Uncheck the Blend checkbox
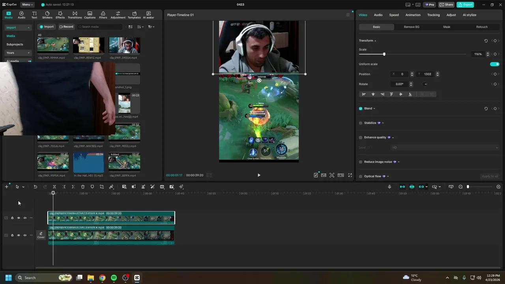505x284 pixels. [x=361, y=108]
